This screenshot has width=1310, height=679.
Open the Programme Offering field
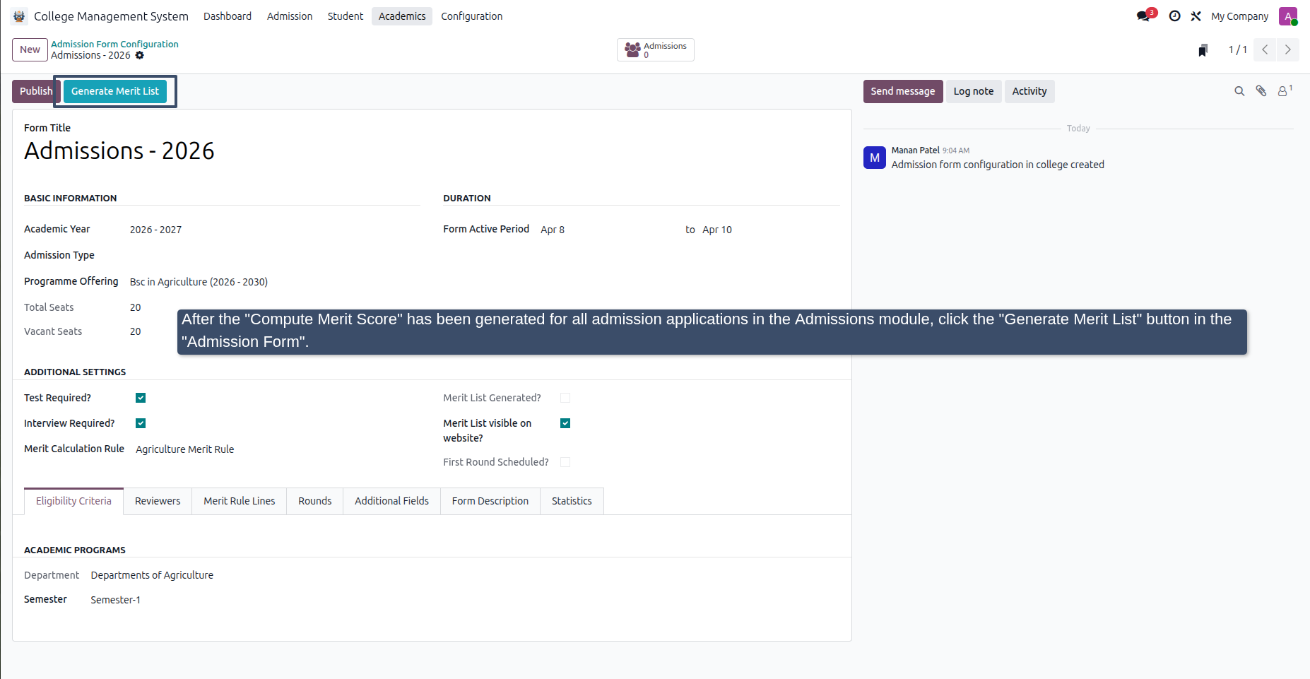pos(274,282)
